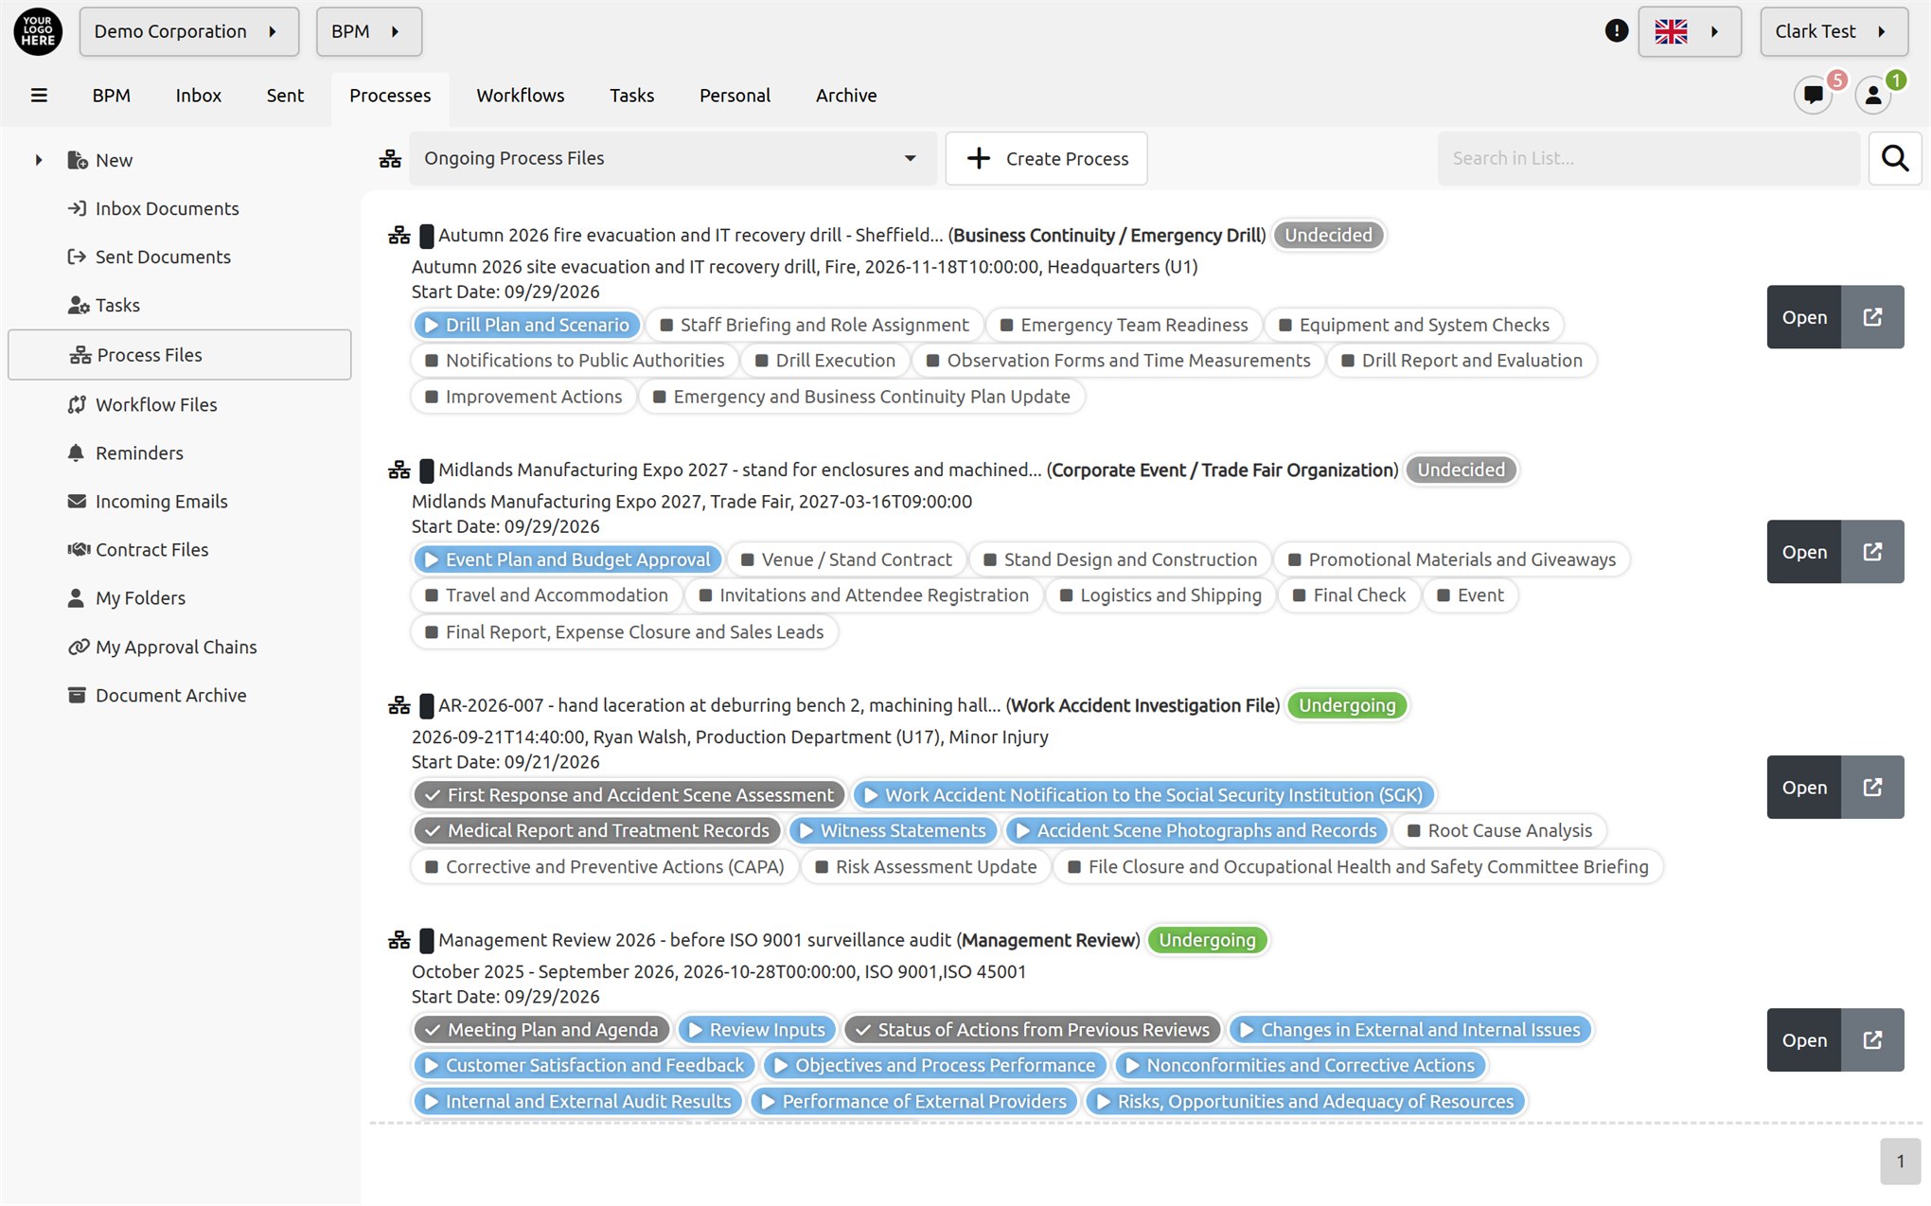Open the chat messages icon with badge
The height and width of the screenshot is (1206, 1931).
(1814, 95)
